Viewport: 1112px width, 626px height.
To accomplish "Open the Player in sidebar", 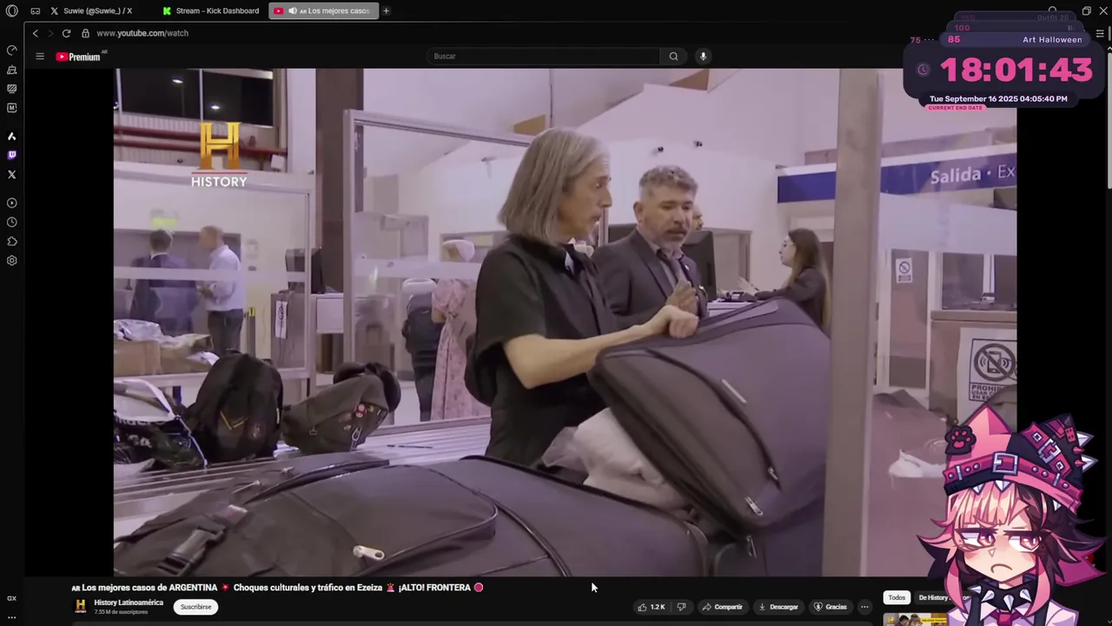I will (11, 203).
